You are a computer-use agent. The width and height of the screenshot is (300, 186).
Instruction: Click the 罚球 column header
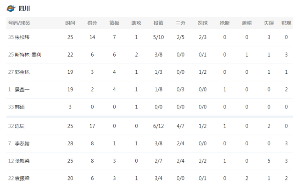pos(203,23)
